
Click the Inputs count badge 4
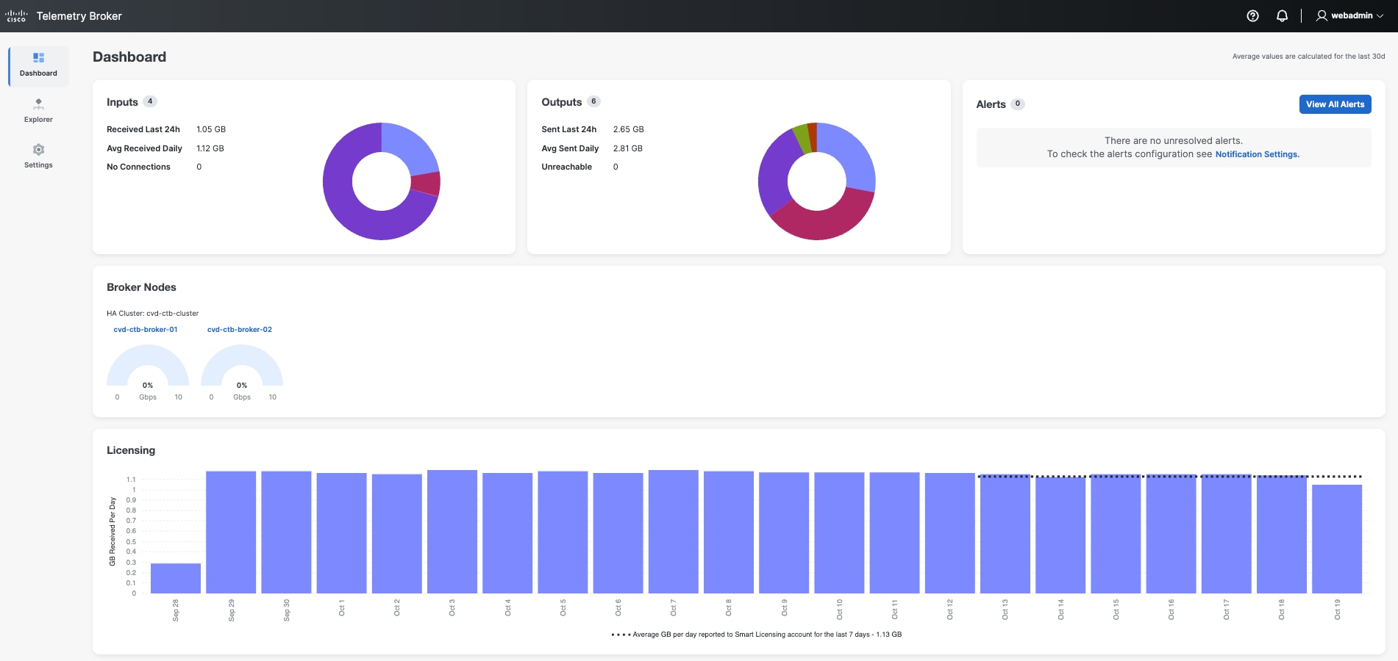(150, 101)
